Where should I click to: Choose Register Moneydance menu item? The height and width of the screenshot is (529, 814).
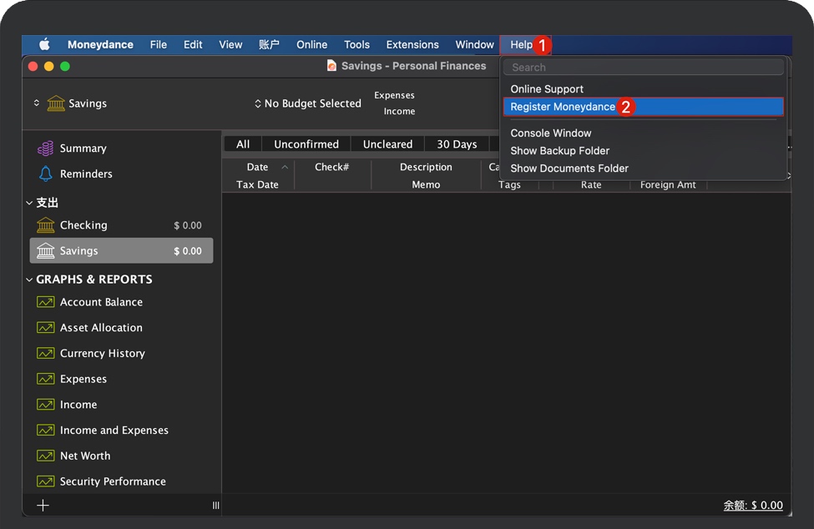(x=643, y=107)
